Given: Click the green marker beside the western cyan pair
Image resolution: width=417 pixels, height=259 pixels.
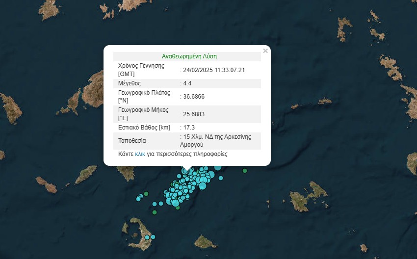Looking at the screenshot, I should click(x=146, y=194).
